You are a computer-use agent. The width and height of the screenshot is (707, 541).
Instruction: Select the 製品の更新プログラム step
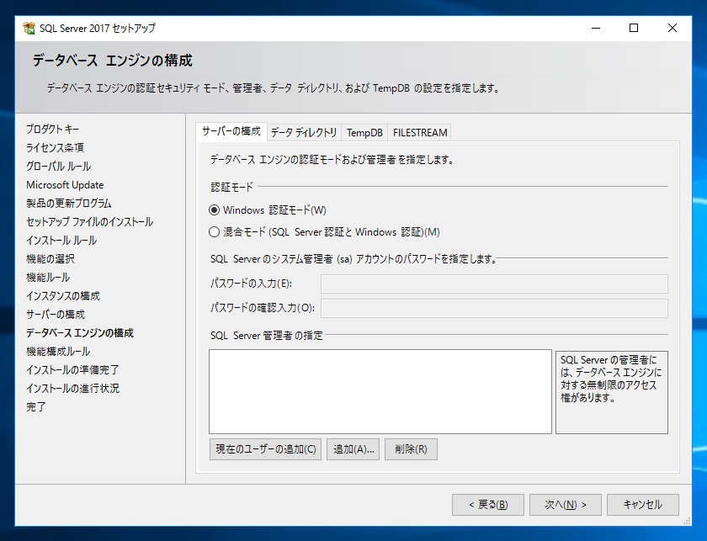tap(68, 204)
